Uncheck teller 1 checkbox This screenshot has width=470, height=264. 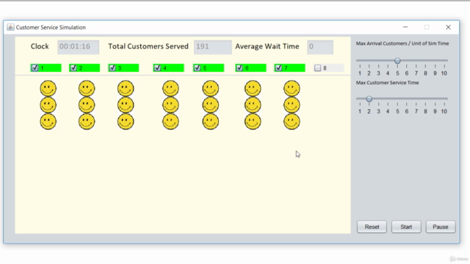tap(35, 68)
